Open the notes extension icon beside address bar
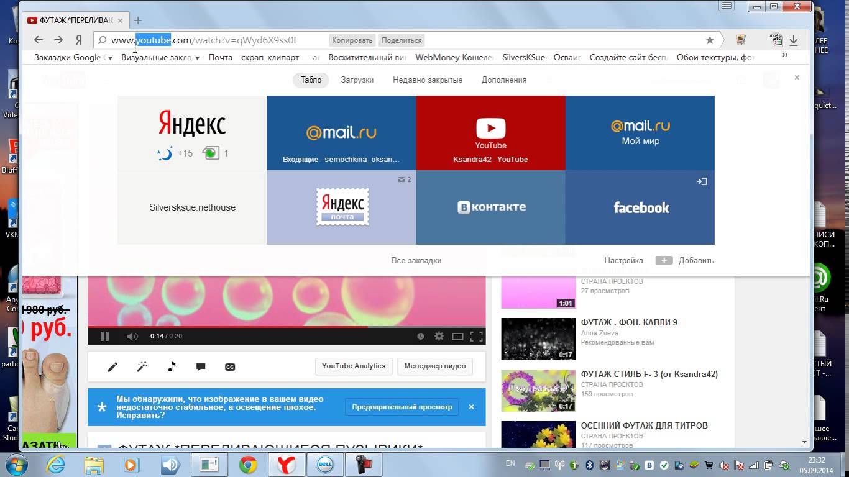This screenshot has height=477, width=849. (741, 40)
